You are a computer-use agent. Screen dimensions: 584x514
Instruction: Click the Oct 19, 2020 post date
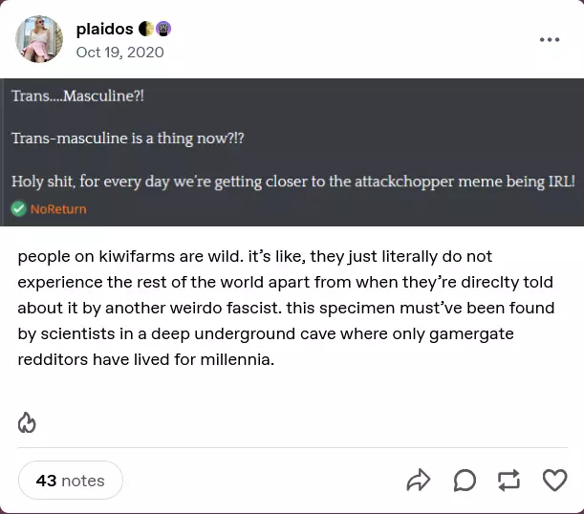119,52
